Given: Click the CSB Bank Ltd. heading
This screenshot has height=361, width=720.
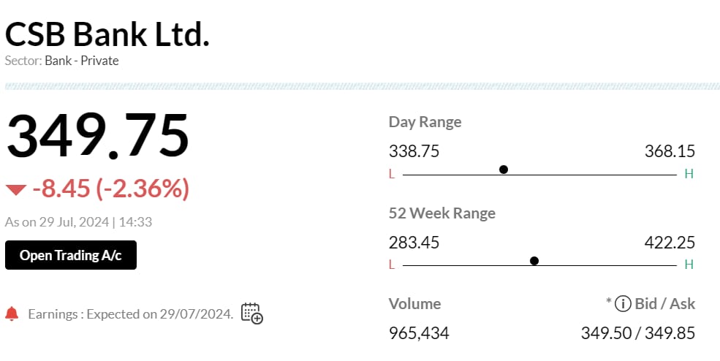Looking at the screenshot, I should [107, 34].
